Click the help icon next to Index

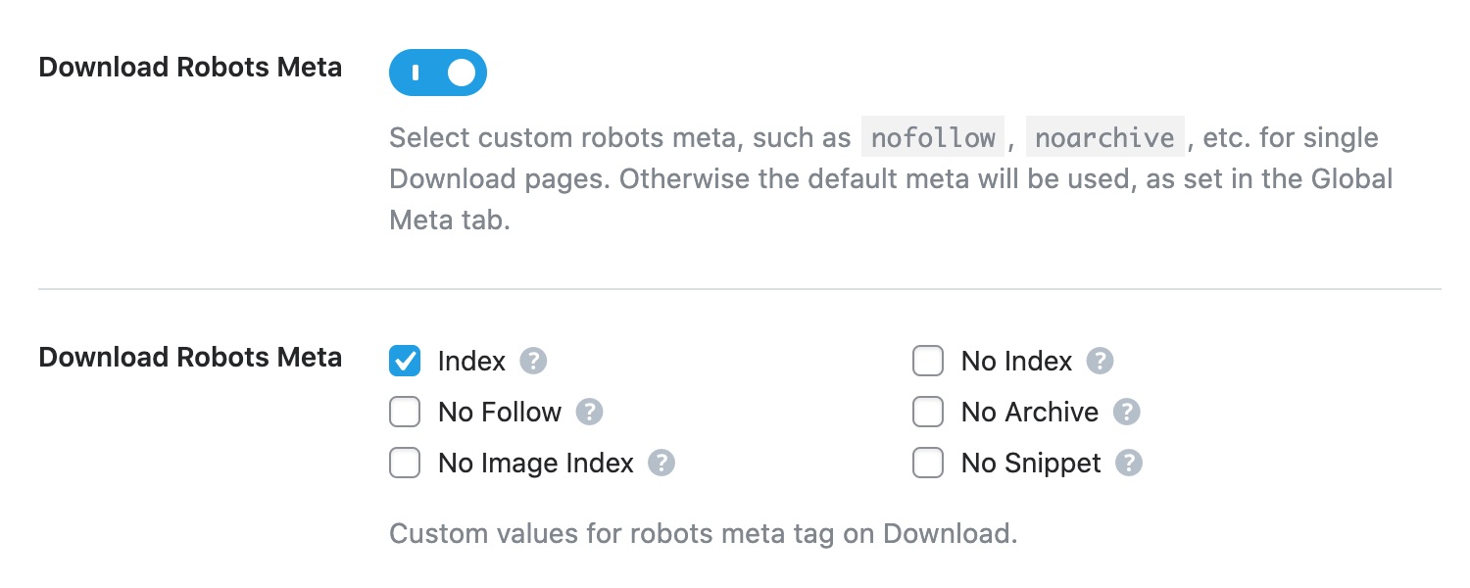click(x=532, y=361)
